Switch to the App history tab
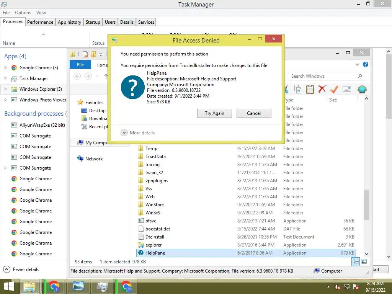The image size is (392, 294). 69,22
